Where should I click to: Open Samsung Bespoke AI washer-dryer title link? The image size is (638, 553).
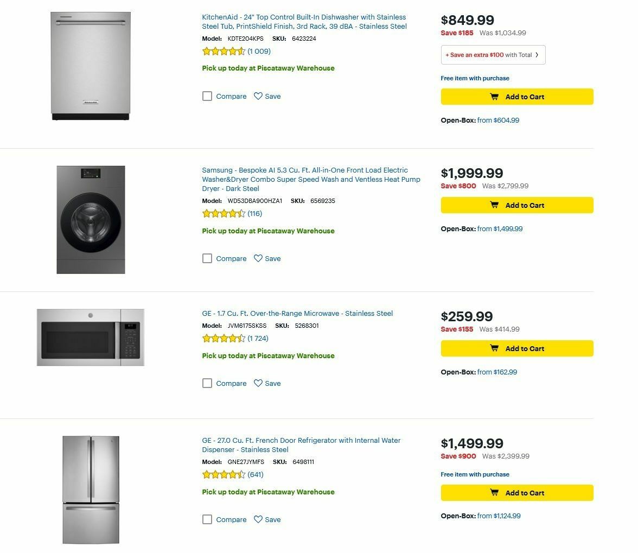click(311, 179)
